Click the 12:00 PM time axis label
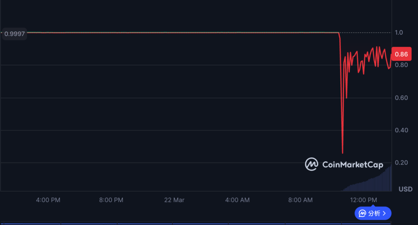418x225 pixels. (364, 200)
